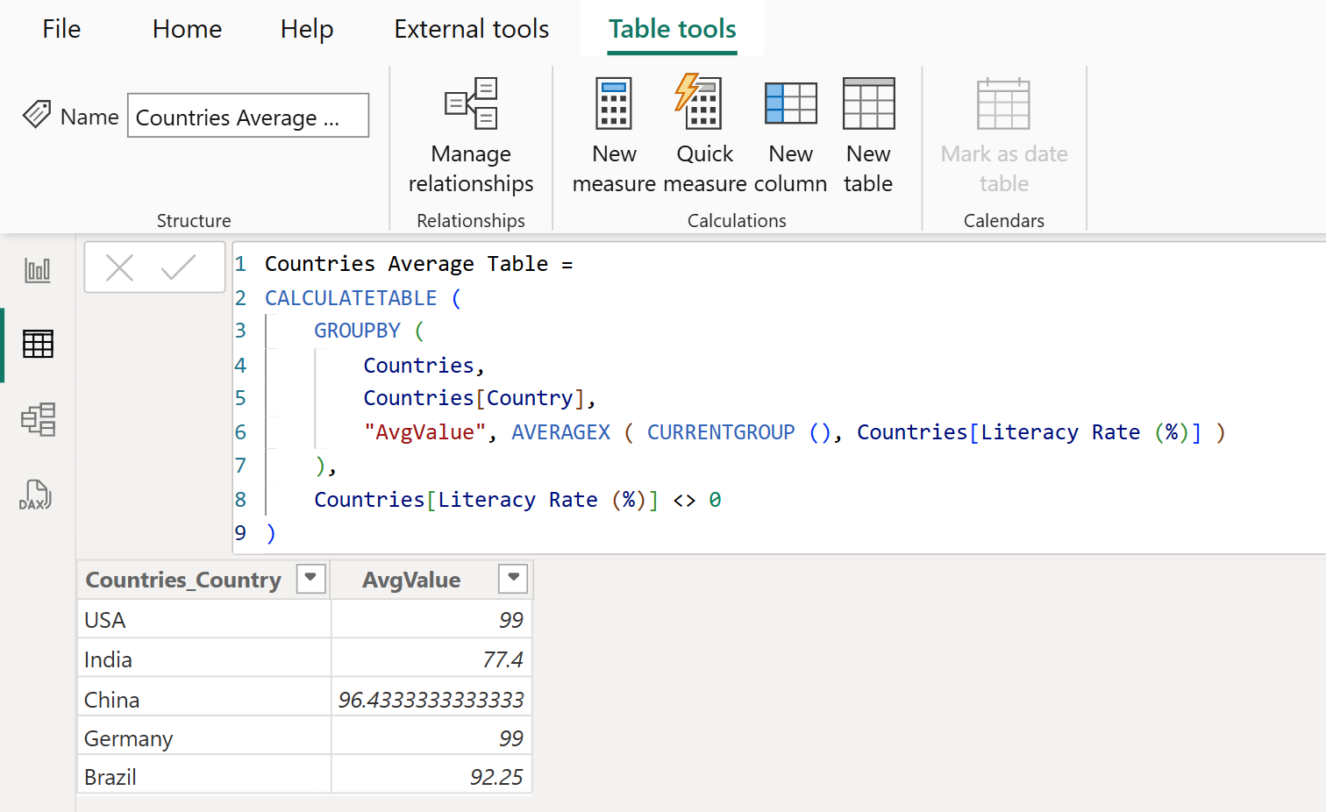Image resolution: width=1326 pixels, height=812 pixels.
Task: Open the External tools tab
Action: click(471, 29)
